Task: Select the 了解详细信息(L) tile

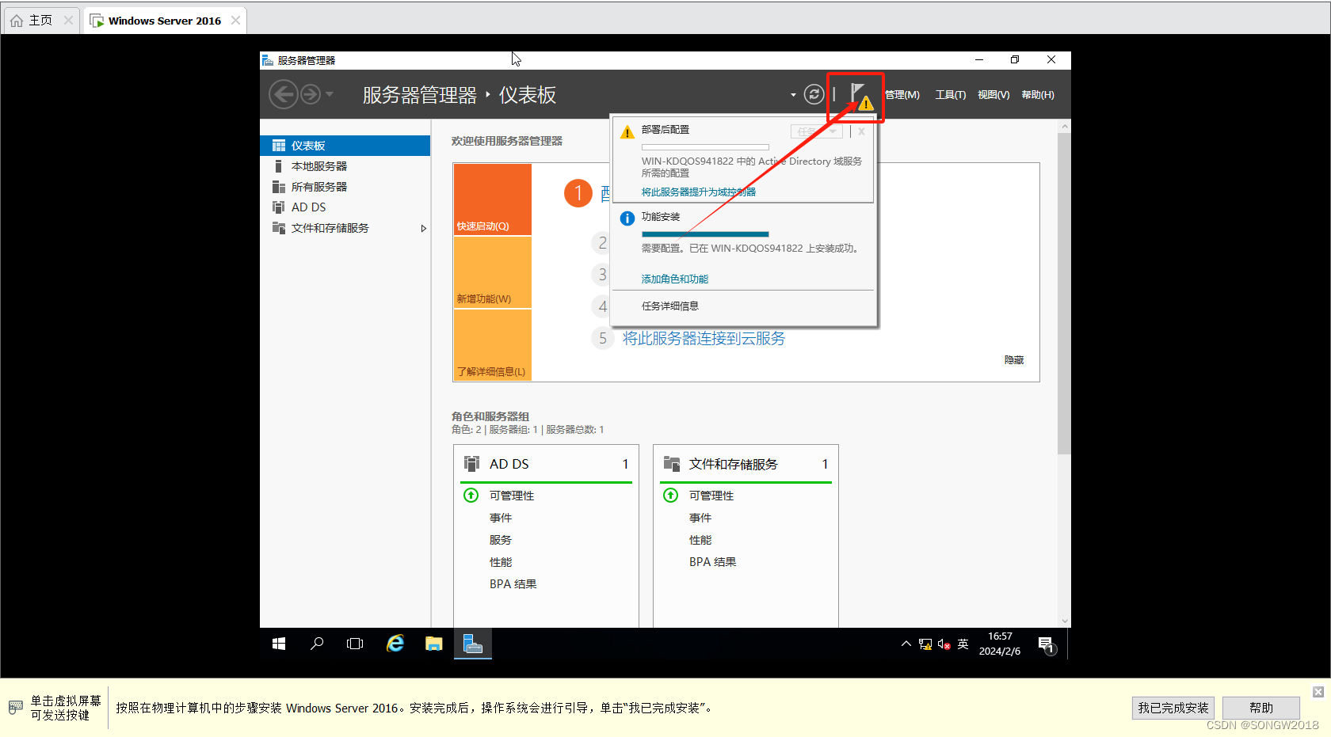Action: click(493, 345)
